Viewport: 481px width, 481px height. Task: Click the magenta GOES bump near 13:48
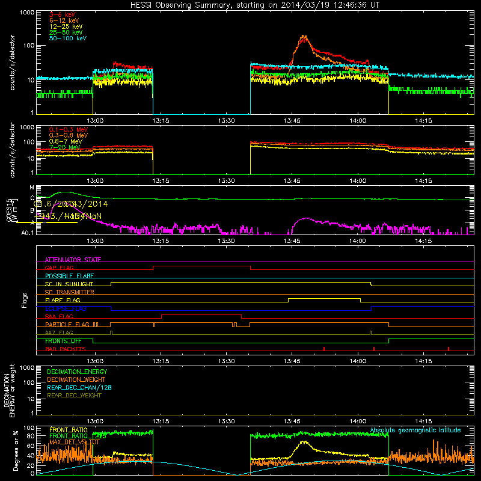[307, 219]
